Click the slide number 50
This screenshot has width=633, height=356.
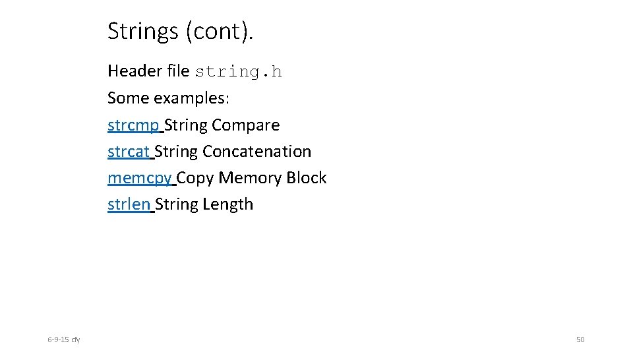click(x=580, y=340)
